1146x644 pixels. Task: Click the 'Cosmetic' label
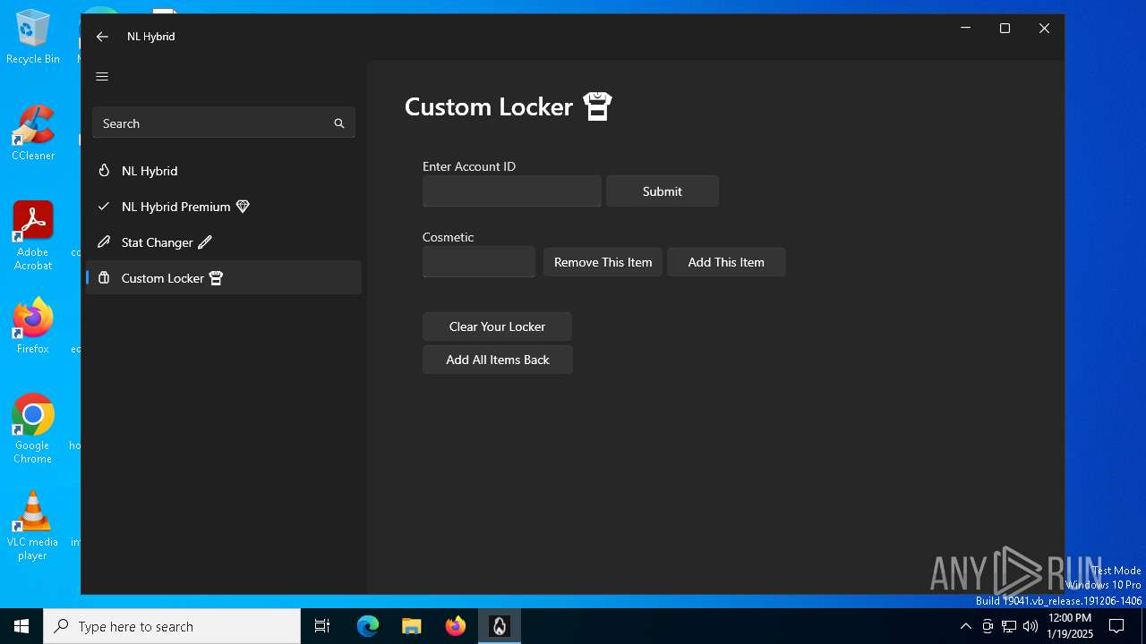pyautogui.click(x=449, y=237)
